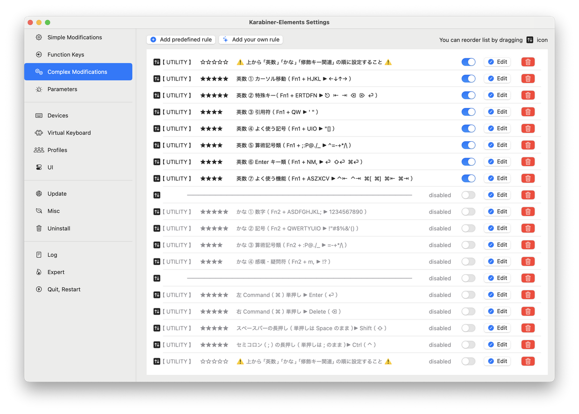
Task: Click reorder handle of 英数 ⑥ Enter キー類 row
Action: pos(157,162)
